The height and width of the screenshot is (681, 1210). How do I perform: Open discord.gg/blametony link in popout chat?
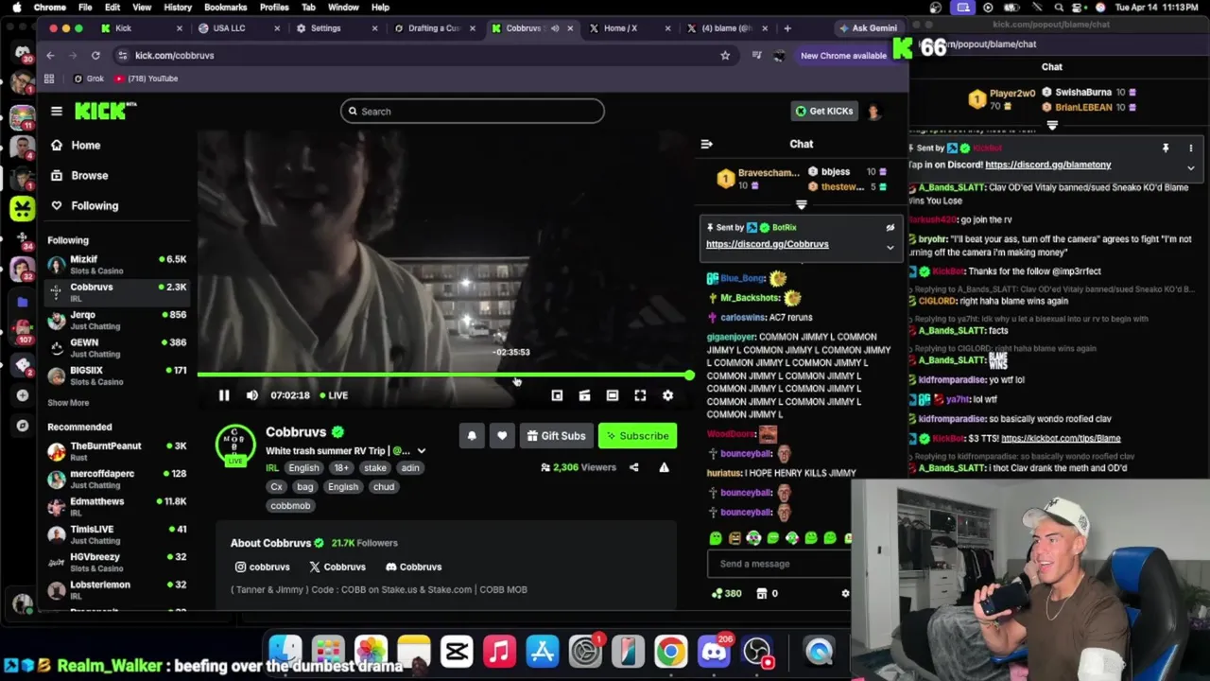[1047, 165]
